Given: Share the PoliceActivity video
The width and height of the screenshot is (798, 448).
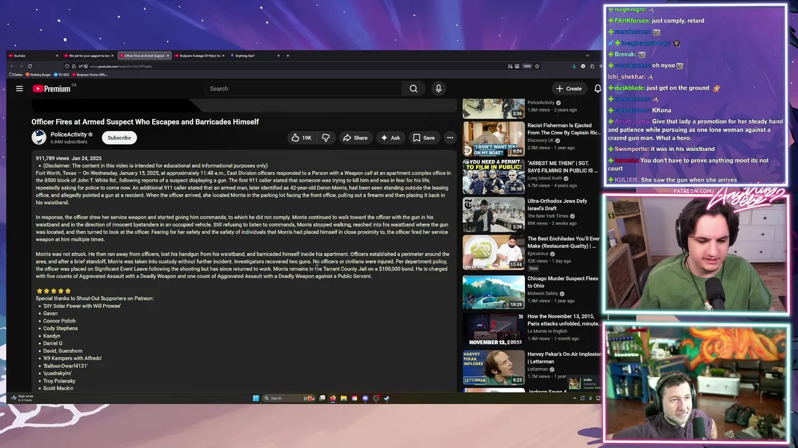Looking at the screenshot, I should click(355, 138).
